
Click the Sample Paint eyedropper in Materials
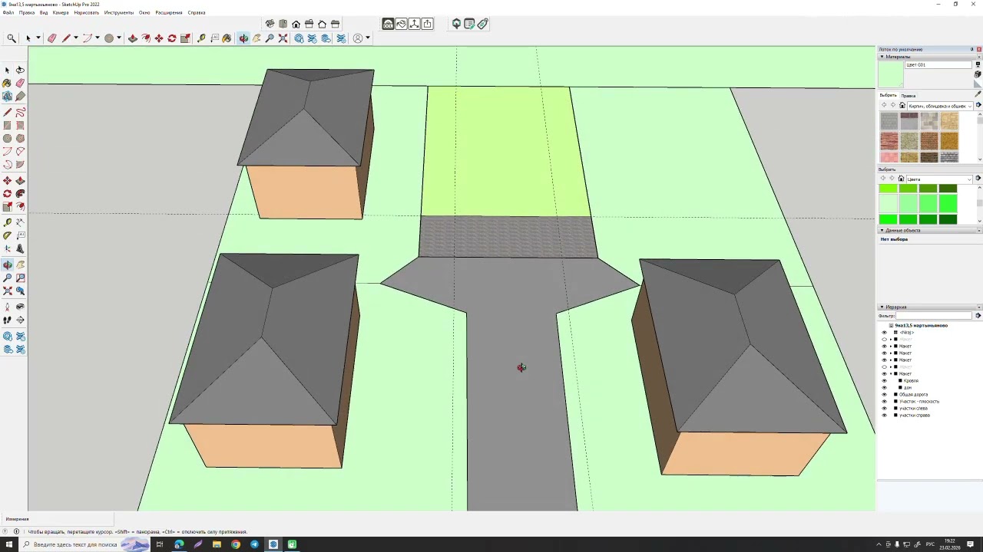[978, 94]
